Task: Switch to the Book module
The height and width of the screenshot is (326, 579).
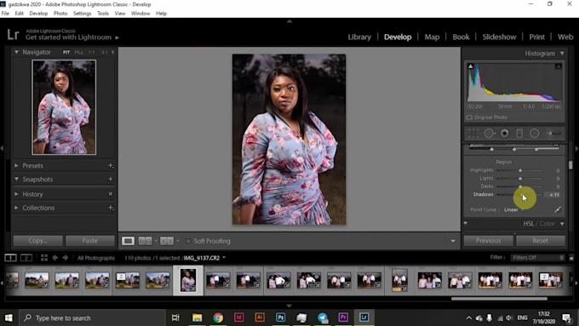Action: coord(461,37)
